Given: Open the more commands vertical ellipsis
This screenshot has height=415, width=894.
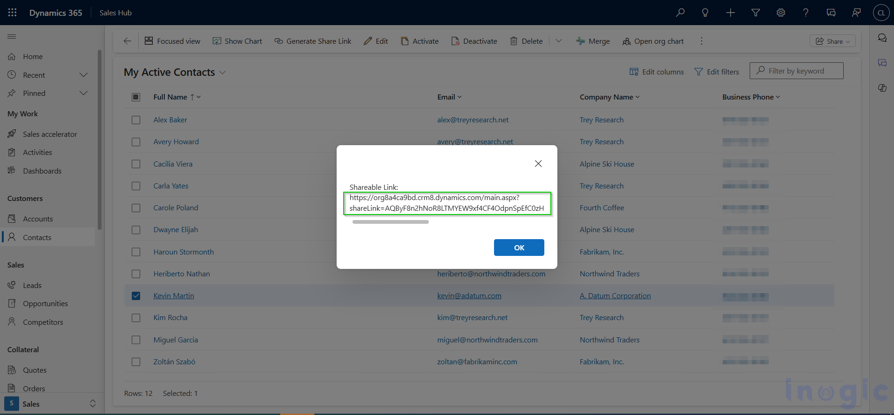Looking at the screenshot, I should 701,41.
